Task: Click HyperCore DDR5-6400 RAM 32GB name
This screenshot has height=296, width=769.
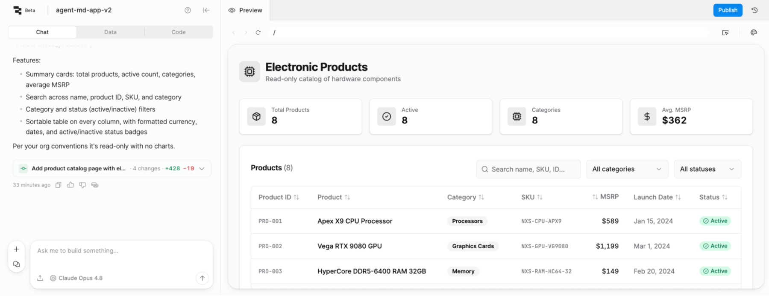Action: (x=372, y=271)
